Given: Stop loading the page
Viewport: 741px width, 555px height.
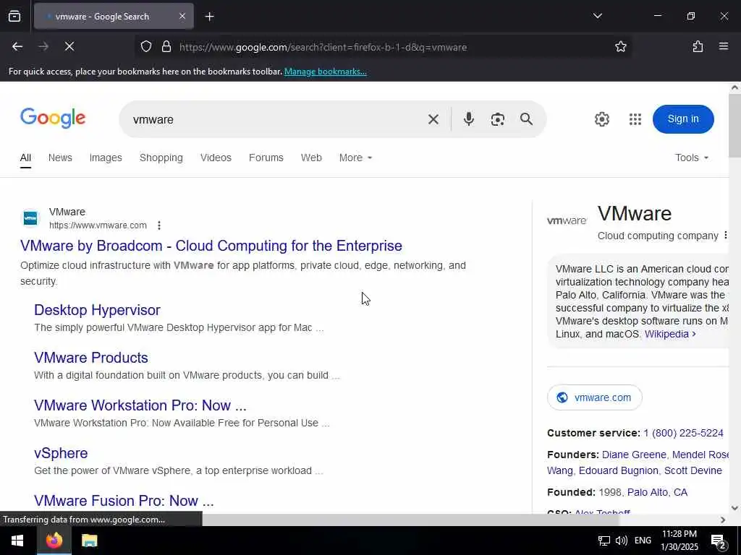Looking at the screenshot, I should click(69, 46).
